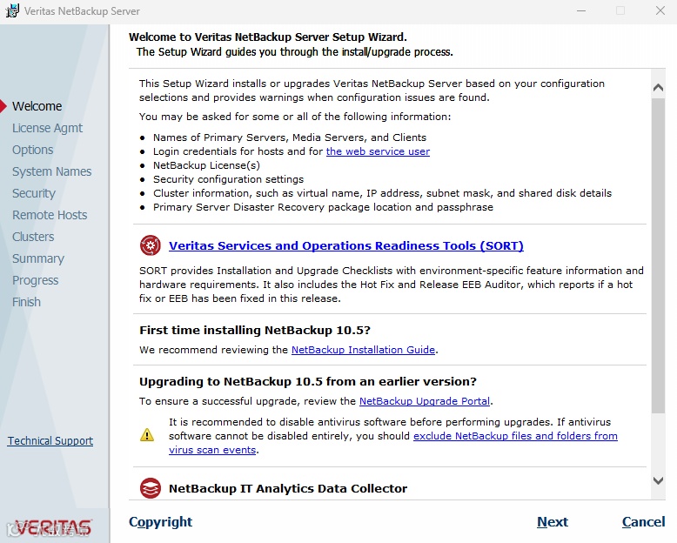Select the Finish step in sidebar

tap(26, 302)
